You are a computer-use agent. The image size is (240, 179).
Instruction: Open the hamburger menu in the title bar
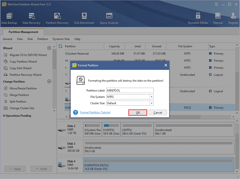(x=216, y=4)
